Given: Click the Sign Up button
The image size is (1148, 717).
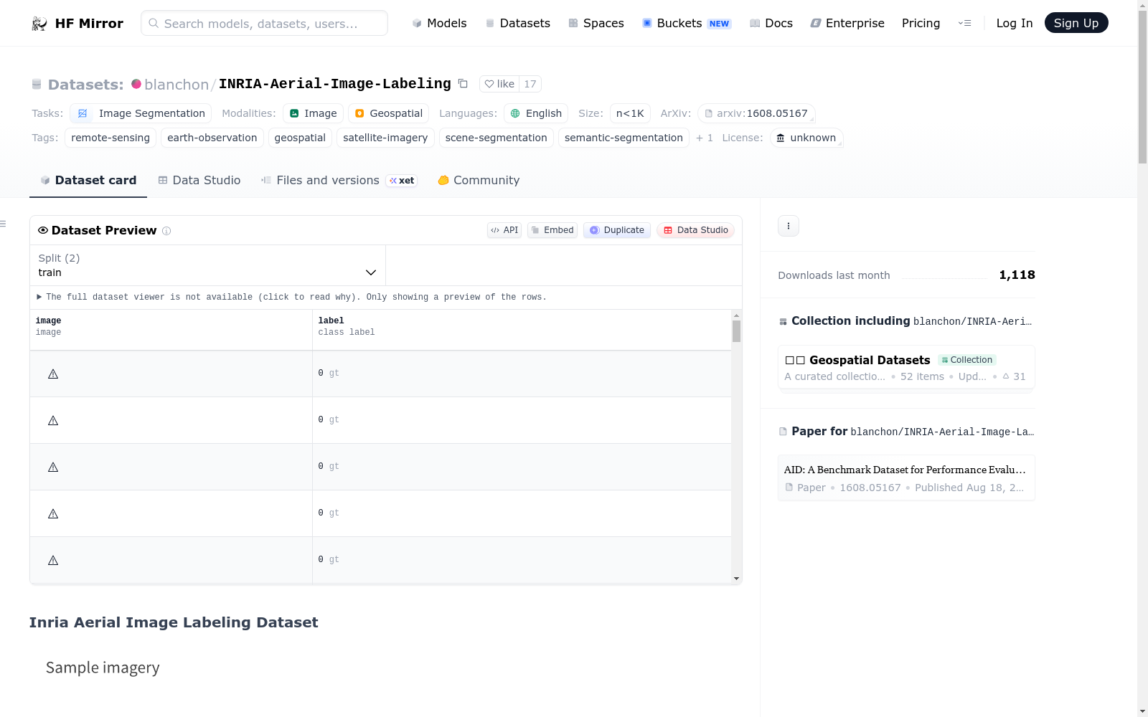Looking at the screenshot, I should point(1076,23).
